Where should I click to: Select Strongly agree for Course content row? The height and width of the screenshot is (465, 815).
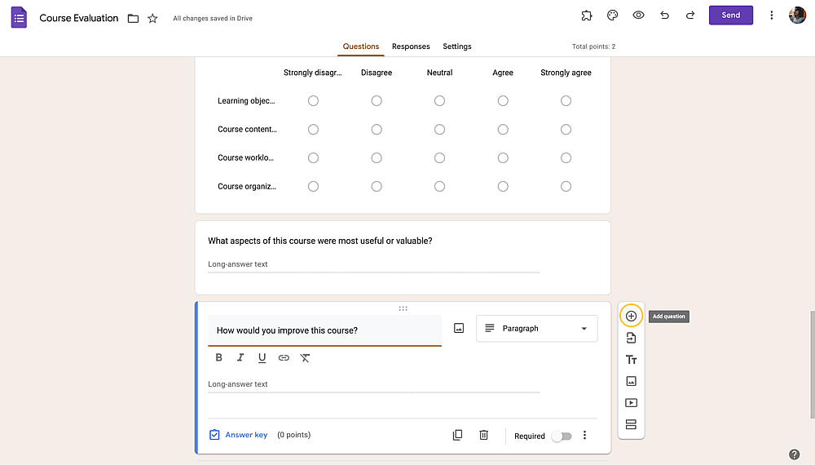pyautogui.click(x=566, y=130)
